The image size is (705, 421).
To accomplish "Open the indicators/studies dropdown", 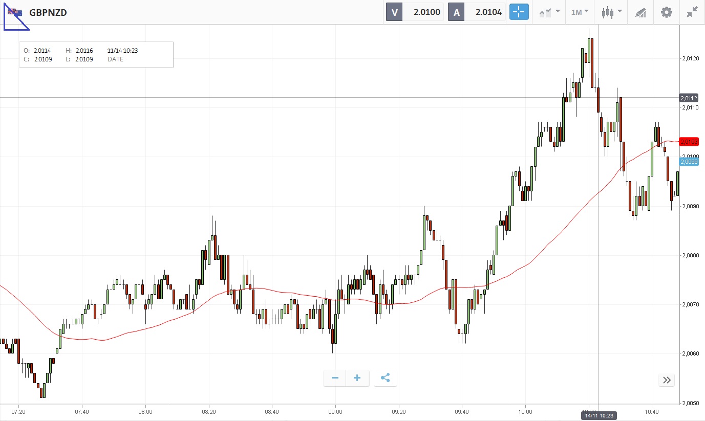I will tap(548, 12).
